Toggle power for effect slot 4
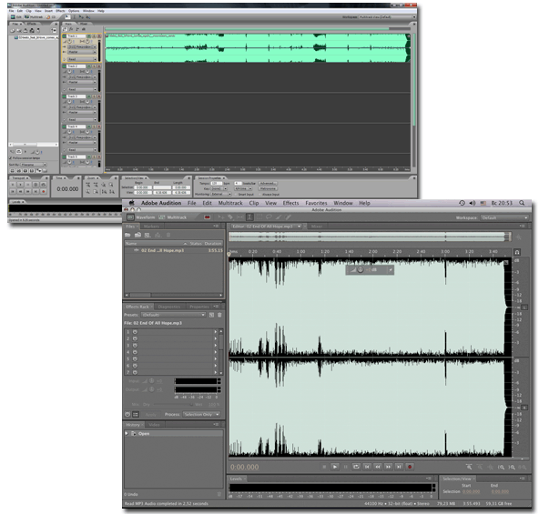The width and height of the screenshot is (539, 514). click(135, 352)
